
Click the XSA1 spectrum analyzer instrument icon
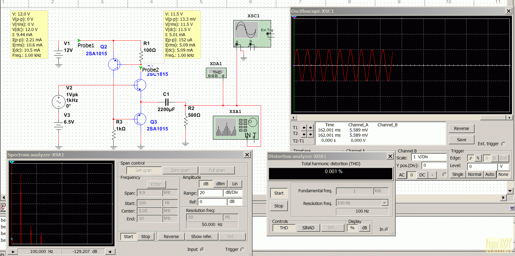(x=235, y=128)
